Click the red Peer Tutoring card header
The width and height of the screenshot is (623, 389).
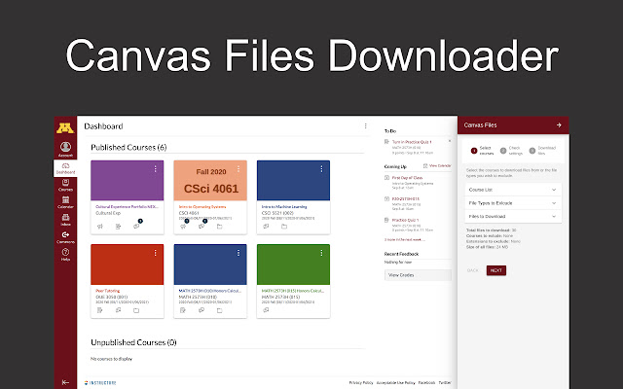pyautogui.click(x=128, y=265)
